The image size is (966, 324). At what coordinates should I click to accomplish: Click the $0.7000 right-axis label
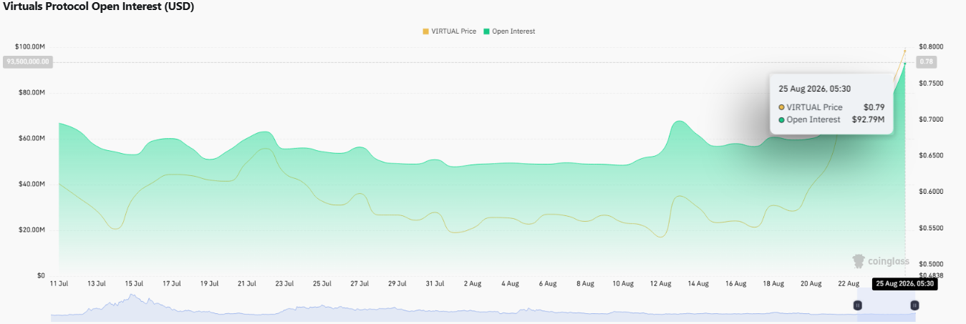[x=930, y=119]
